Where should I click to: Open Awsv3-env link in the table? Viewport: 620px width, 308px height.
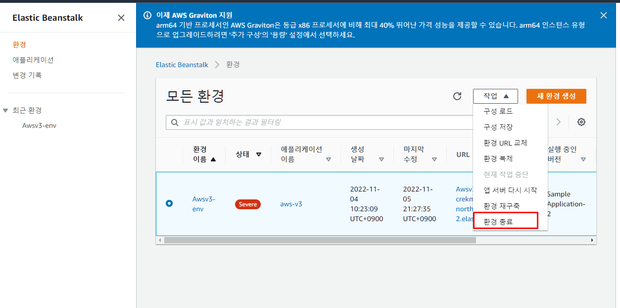204,204
